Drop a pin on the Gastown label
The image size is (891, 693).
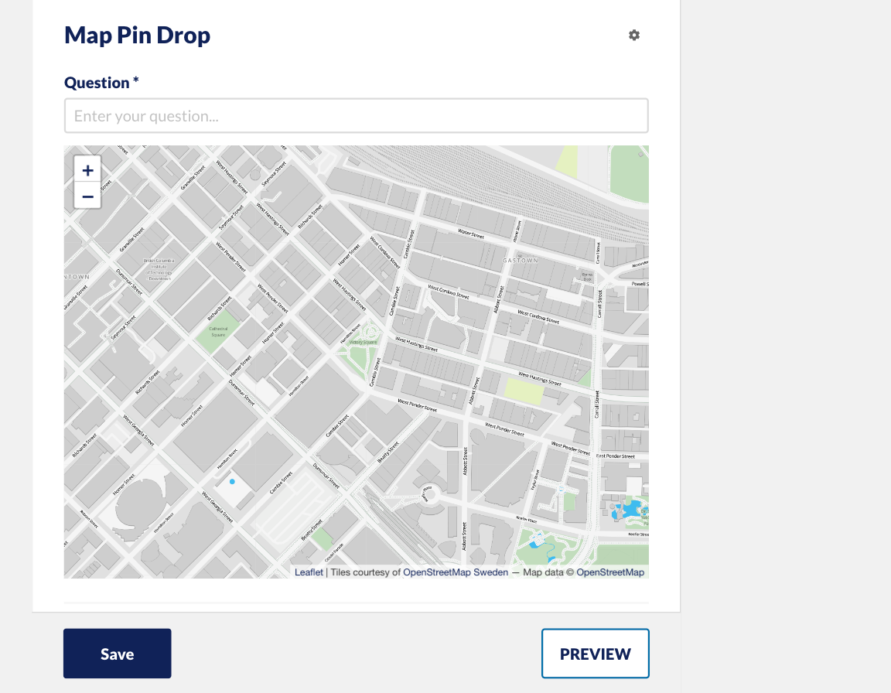click(521, 260)
